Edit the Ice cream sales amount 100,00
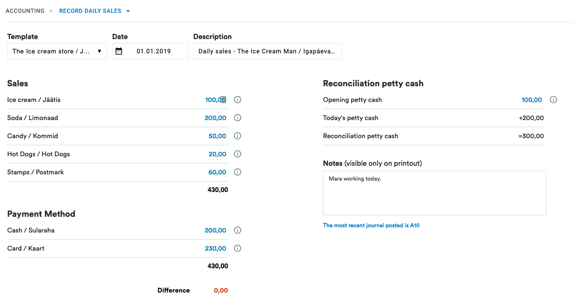 point(215,100)
